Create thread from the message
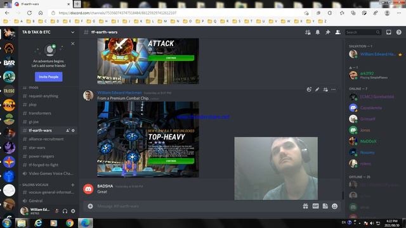This screenshot has width=406, height=228. (325, 89)
